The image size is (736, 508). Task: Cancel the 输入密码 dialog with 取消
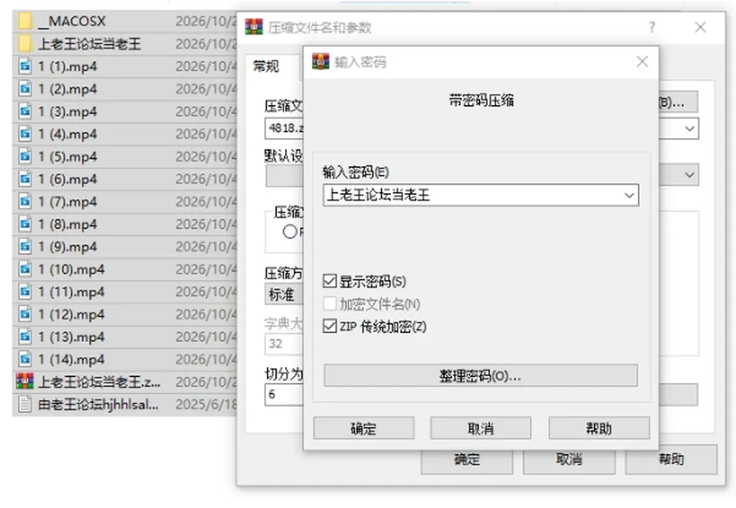[481, 428]
